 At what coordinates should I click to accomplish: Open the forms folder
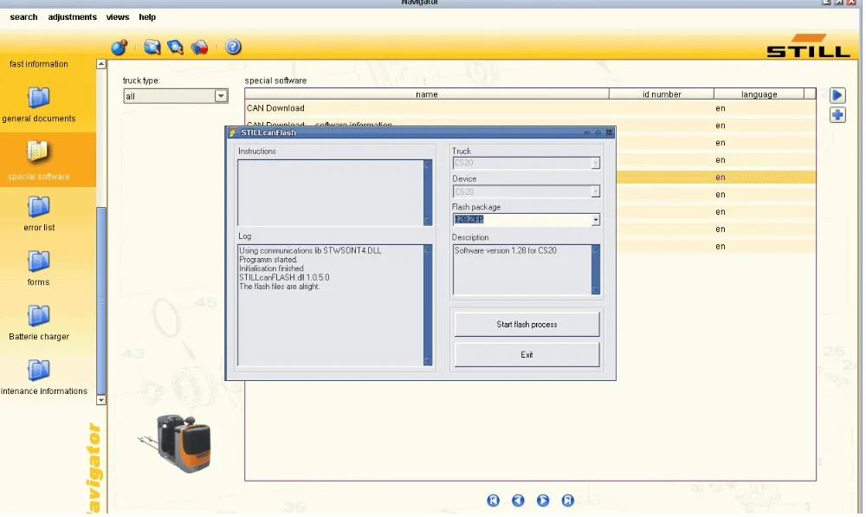click(x=39, y=269)
